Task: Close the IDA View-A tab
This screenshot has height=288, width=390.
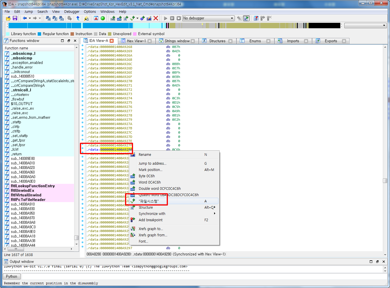Action: (112, 41)
